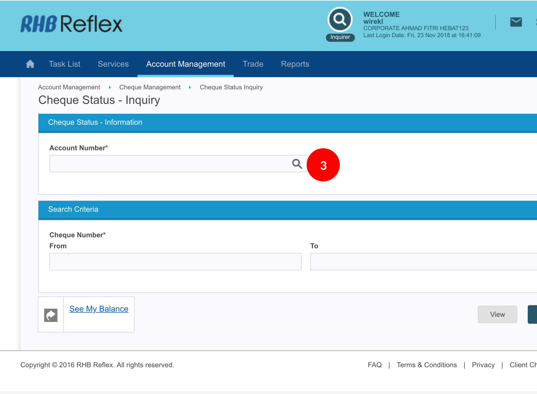Open the Trade menu
Viewport: 537px width, 394px height.
(x=253, y=64)
